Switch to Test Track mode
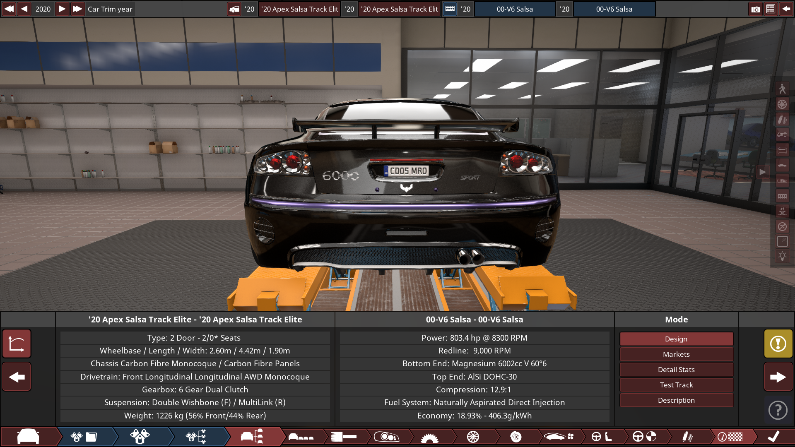The image size is (795, 447). point(676,385)
